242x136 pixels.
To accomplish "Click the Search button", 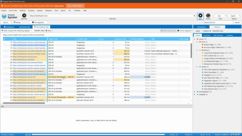I will tap(237, 23).
